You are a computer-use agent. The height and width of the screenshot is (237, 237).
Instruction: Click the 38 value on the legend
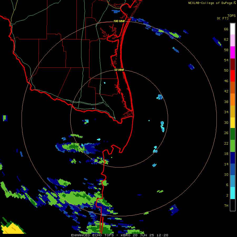click(226, 102)
